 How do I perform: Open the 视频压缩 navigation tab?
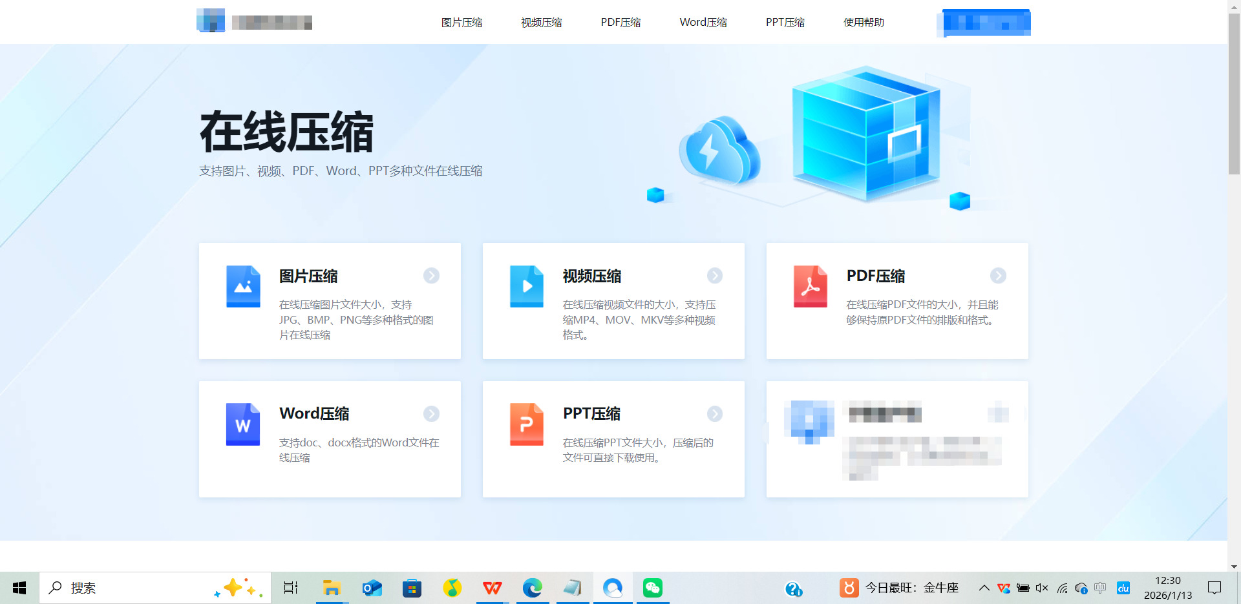click(541, 23)
